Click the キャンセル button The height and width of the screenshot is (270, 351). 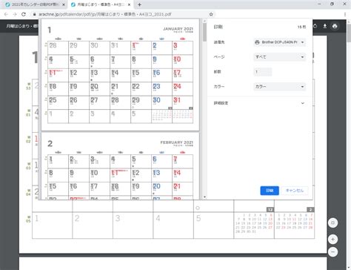[295, 191]
